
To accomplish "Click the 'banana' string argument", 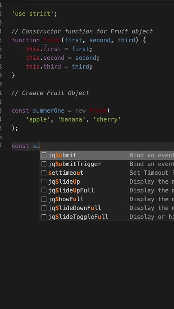I will (x=72, y=119).
